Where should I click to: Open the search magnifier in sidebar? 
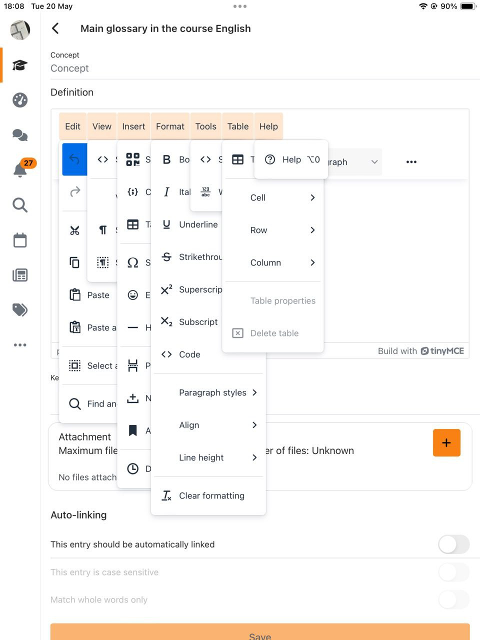[x=20, y=205]
